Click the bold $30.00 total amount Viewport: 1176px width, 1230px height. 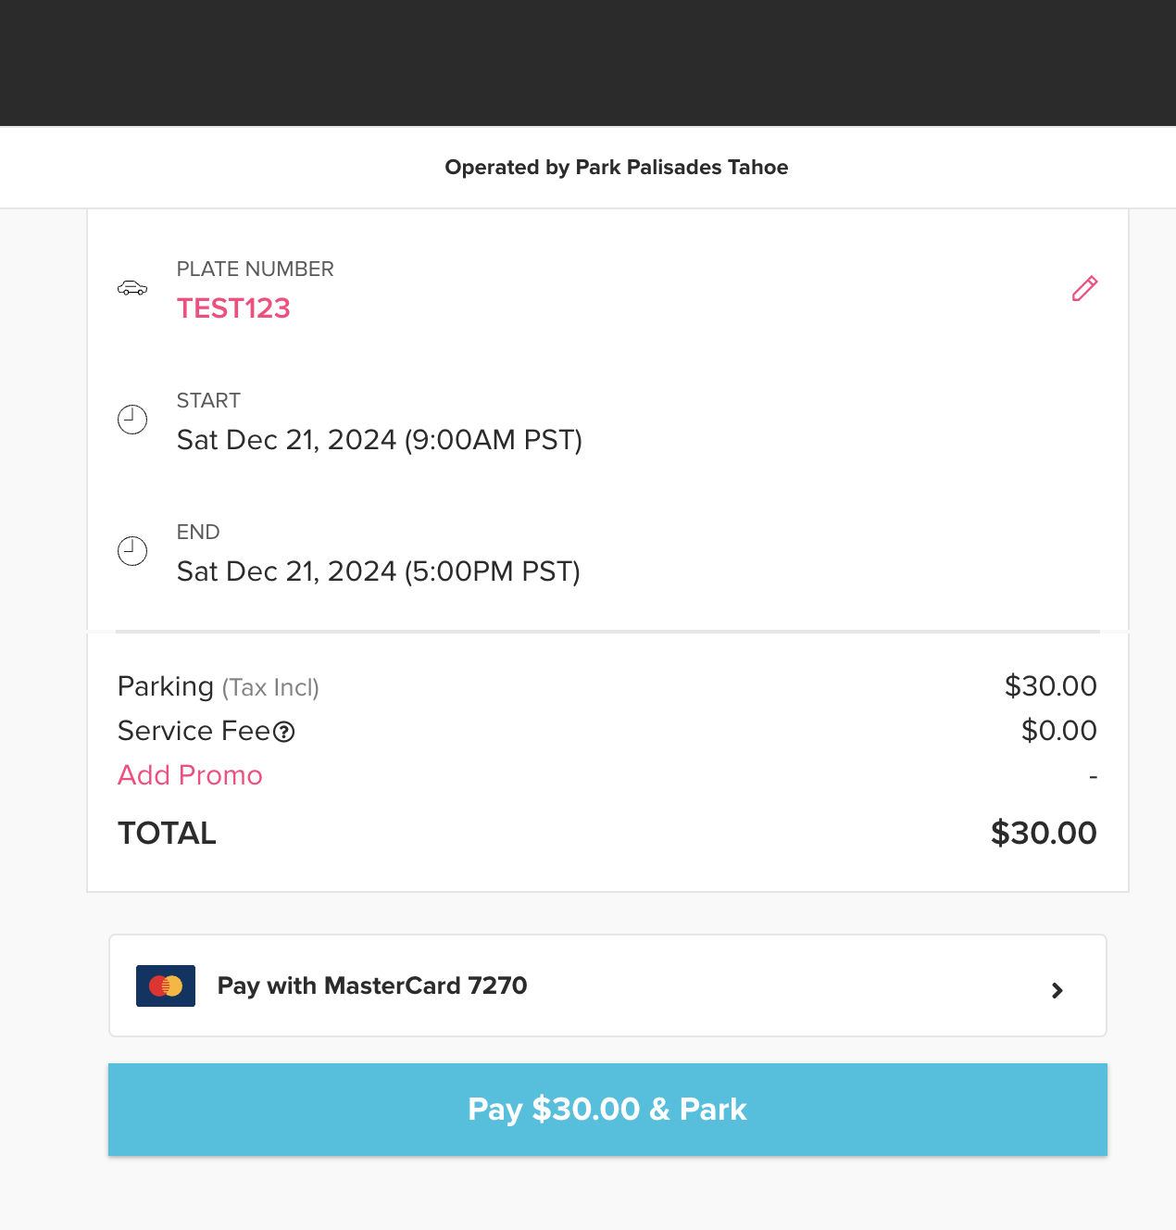[x=1043, y=834]
